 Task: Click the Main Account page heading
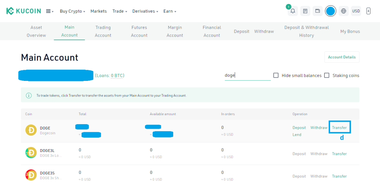pos(49,57)
